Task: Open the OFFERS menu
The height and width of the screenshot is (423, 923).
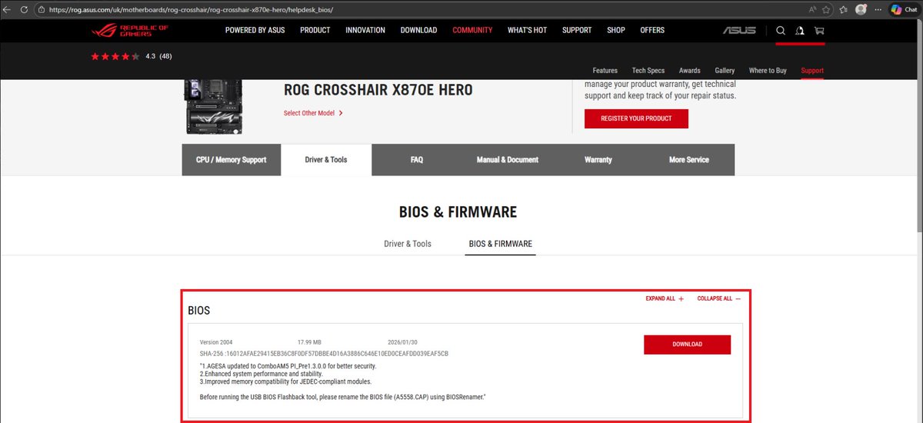Action: coord(652,30)
